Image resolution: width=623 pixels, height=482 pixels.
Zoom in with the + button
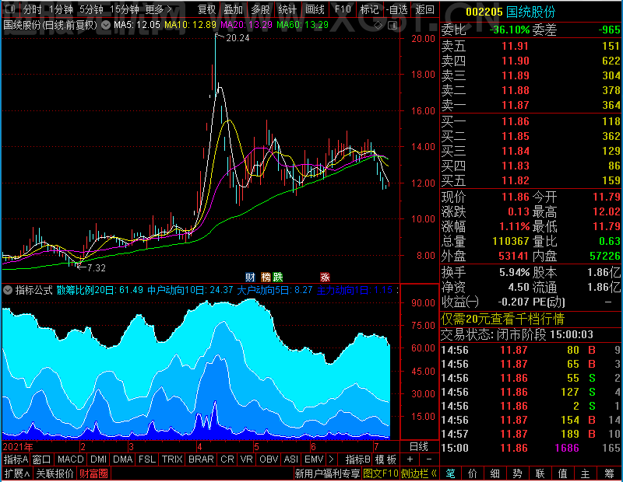pos(410,459)
